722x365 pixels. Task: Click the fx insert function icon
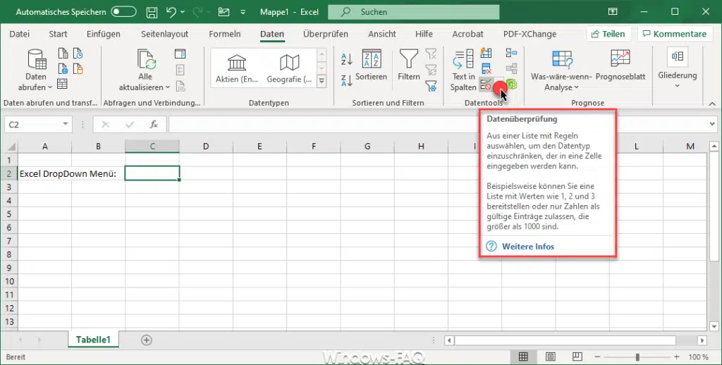coord(154,124)
